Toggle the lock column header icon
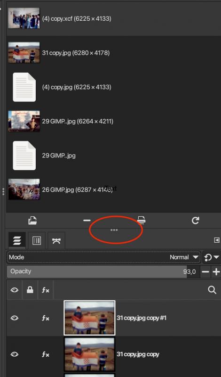Image resolution: width=221 pixels, height=377 pixels. point(30,290)
